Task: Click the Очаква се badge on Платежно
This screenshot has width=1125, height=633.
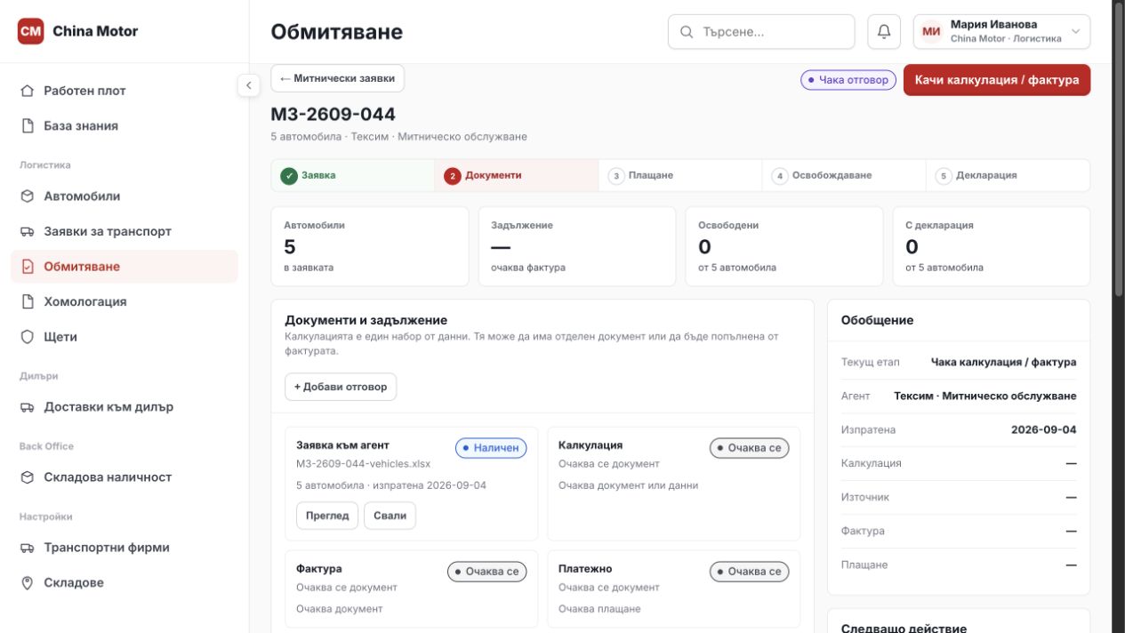Action: pos(749,572)
